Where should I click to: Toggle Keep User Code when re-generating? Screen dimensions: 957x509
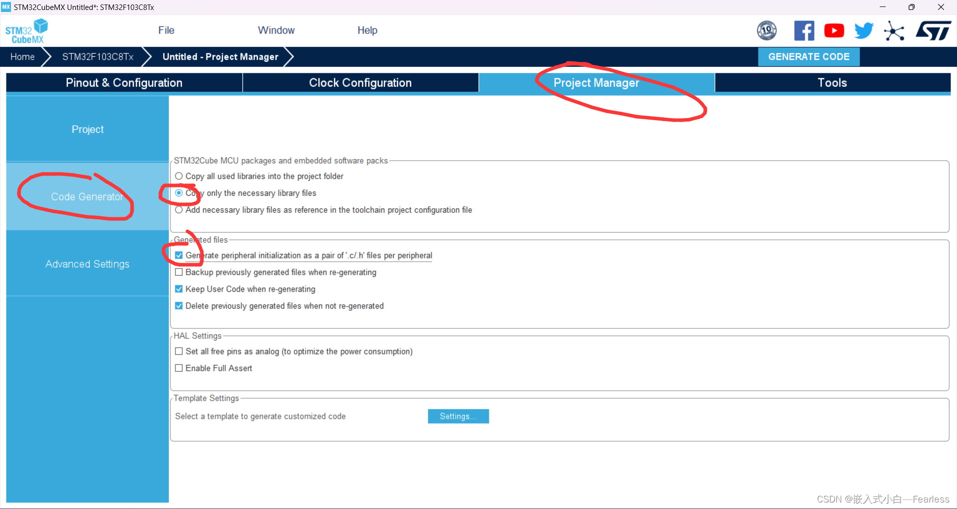coord(179,289)
